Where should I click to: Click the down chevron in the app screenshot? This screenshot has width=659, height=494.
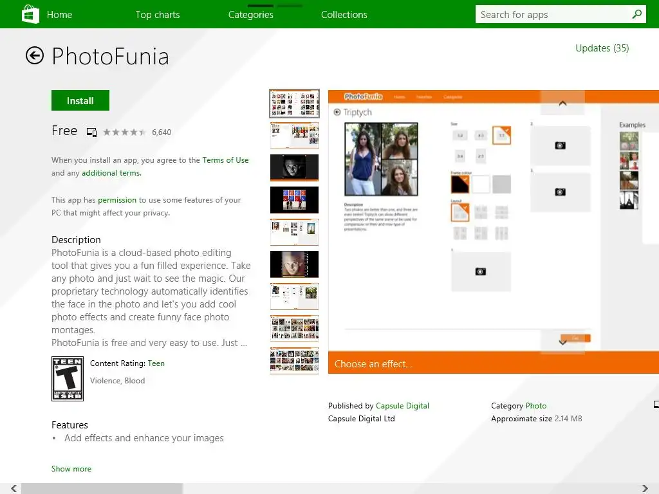click(562, 342)
